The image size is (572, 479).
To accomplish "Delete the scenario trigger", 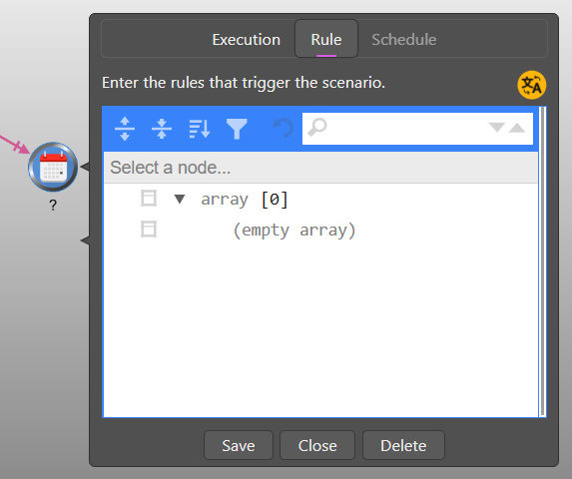I will [x=403, y=445].
